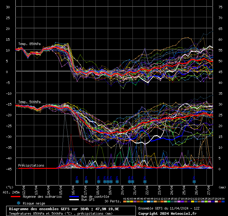Select perturbation 01 color swatch
Screen dimensions: 228x216
tap(124, 201)
